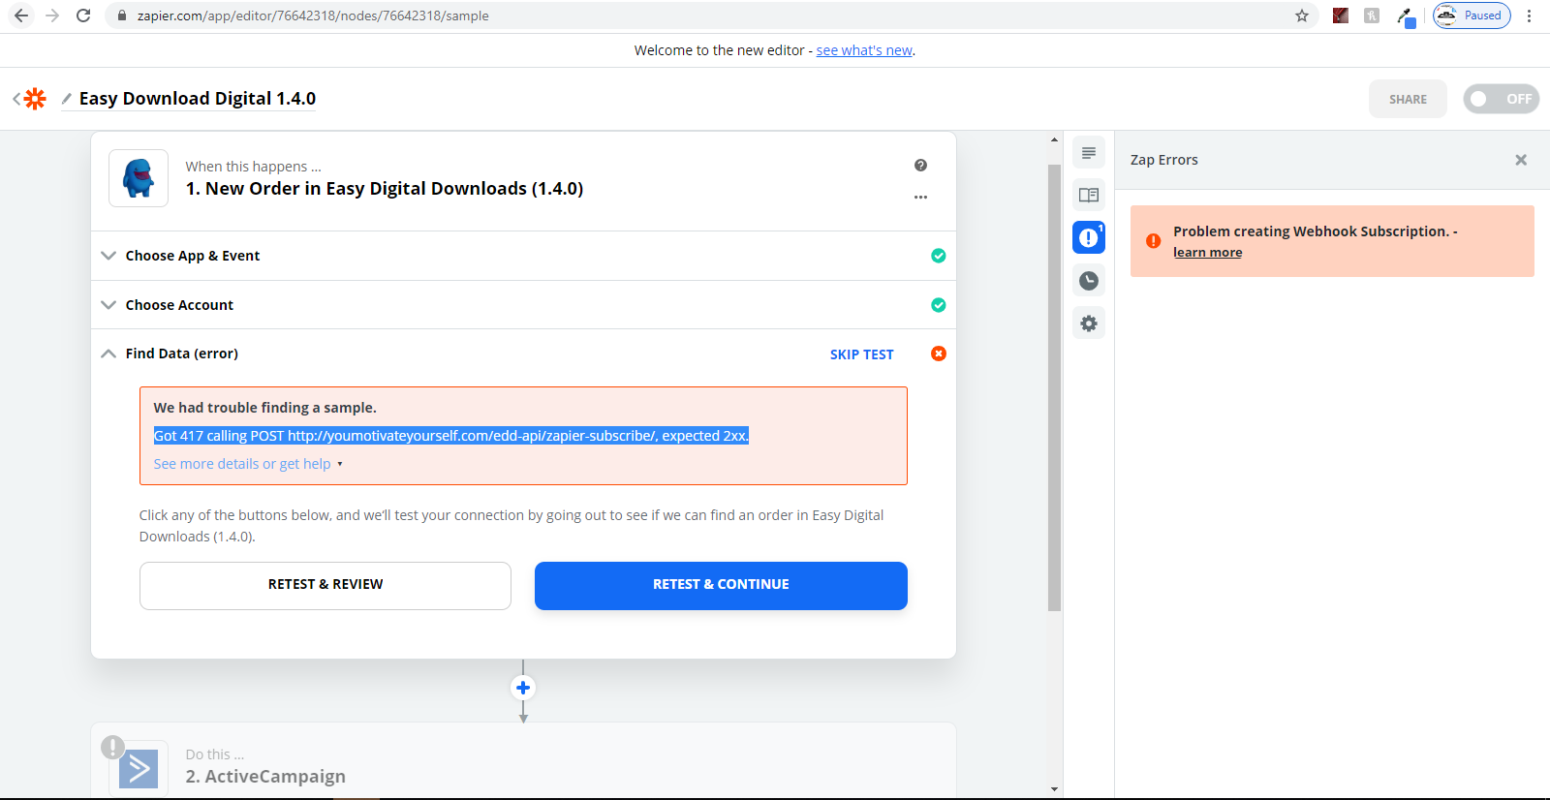This screenshot has height=800, width=1550.
Task: Click the highlighted Got 417 error text
Action: pyautogui.click(x=451, y=436)
